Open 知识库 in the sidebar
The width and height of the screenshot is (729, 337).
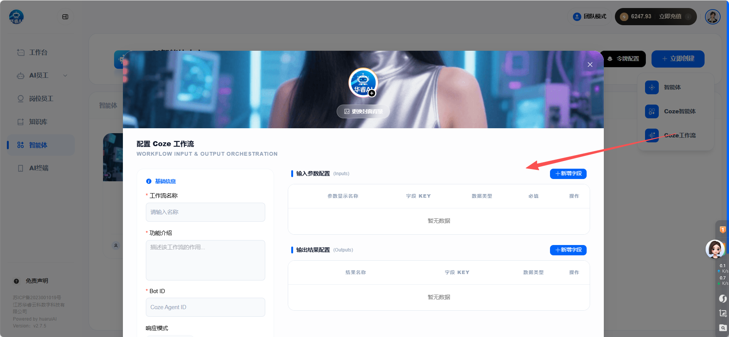tap(38, 122)
